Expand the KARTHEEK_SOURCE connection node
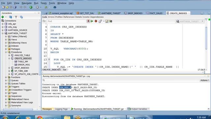Viewport: 211px width, 119px height. pos(3,30)
